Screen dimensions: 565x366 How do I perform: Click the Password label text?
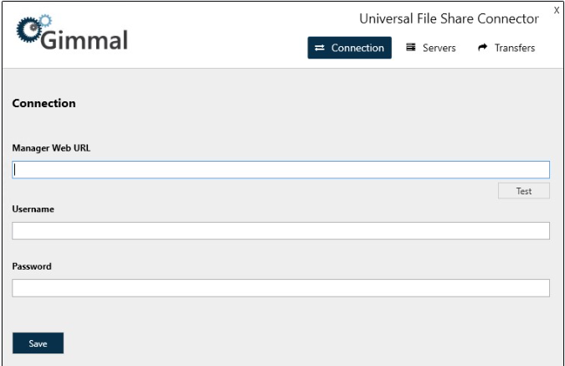coord(32,266)
